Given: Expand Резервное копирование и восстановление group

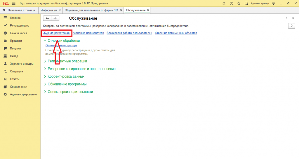Looking at the screenshot, I should 45,69.
